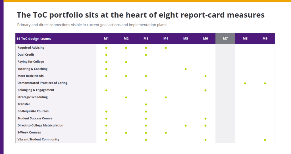Click the Required Advising row label
This screenshot has width=291, height=154.
(x=31, y=48)
